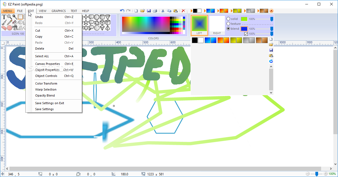Click the scissors cut icon

point(163,11)
